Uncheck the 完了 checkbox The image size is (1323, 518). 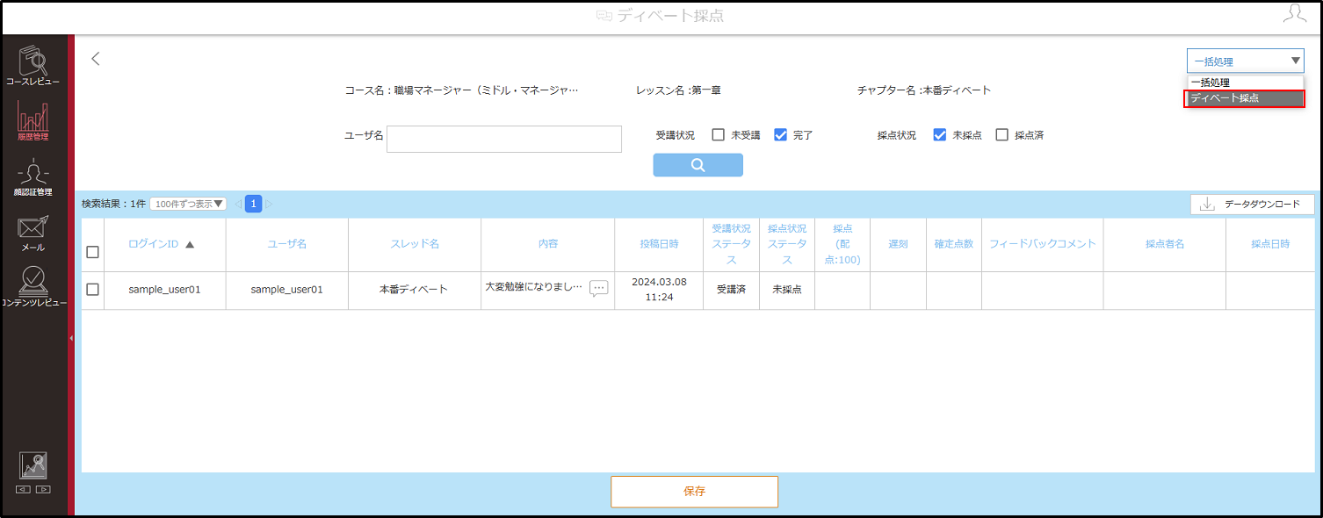(780, 135)
